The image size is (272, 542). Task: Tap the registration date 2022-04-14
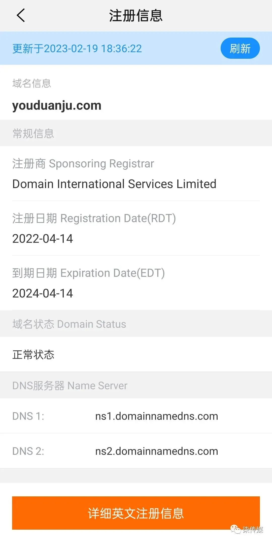click(x=43, y=238)
